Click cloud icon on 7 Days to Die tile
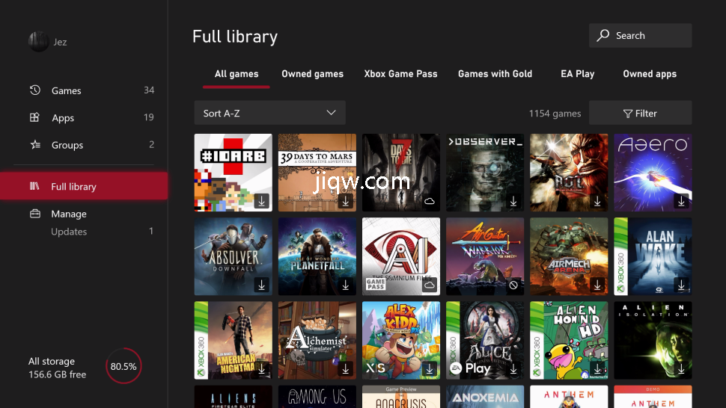The width and height of the screenshot is (726, 408). click(x=429, y=201)
